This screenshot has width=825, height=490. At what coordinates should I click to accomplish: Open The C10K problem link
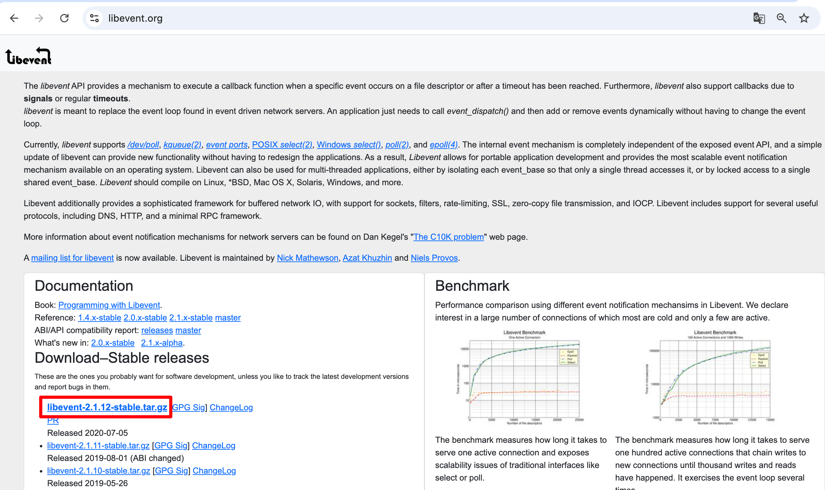coord(449,237)
